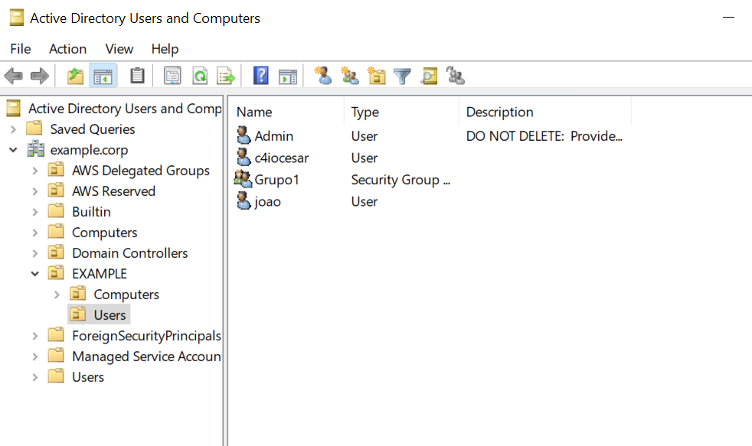
Task: Create a new user with the toolbar icon
Action: [x=323, y=76]
